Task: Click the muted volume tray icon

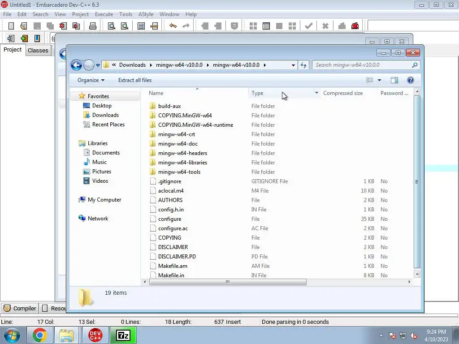Action: click(x=414, y=335)
